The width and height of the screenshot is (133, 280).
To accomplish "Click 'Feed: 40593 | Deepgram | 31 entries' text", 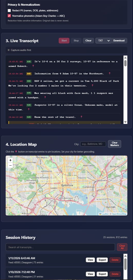I will point(26,277).
